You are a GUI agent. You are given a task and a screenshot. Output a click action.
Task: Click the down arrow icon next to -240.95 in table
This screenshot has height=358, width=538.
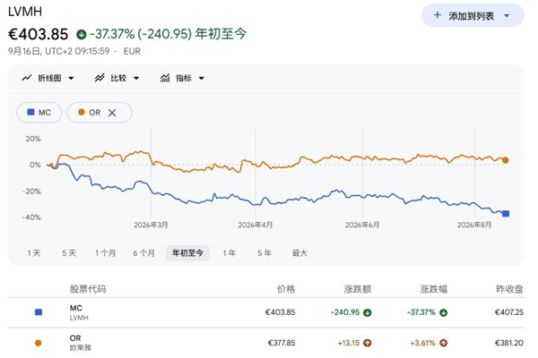point(368,312)
